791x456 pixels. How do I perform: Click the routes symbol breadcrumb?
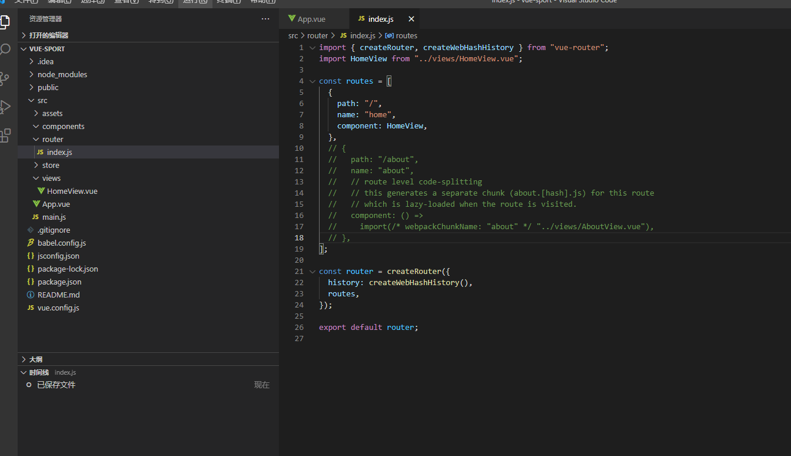(x=401, y=36)
